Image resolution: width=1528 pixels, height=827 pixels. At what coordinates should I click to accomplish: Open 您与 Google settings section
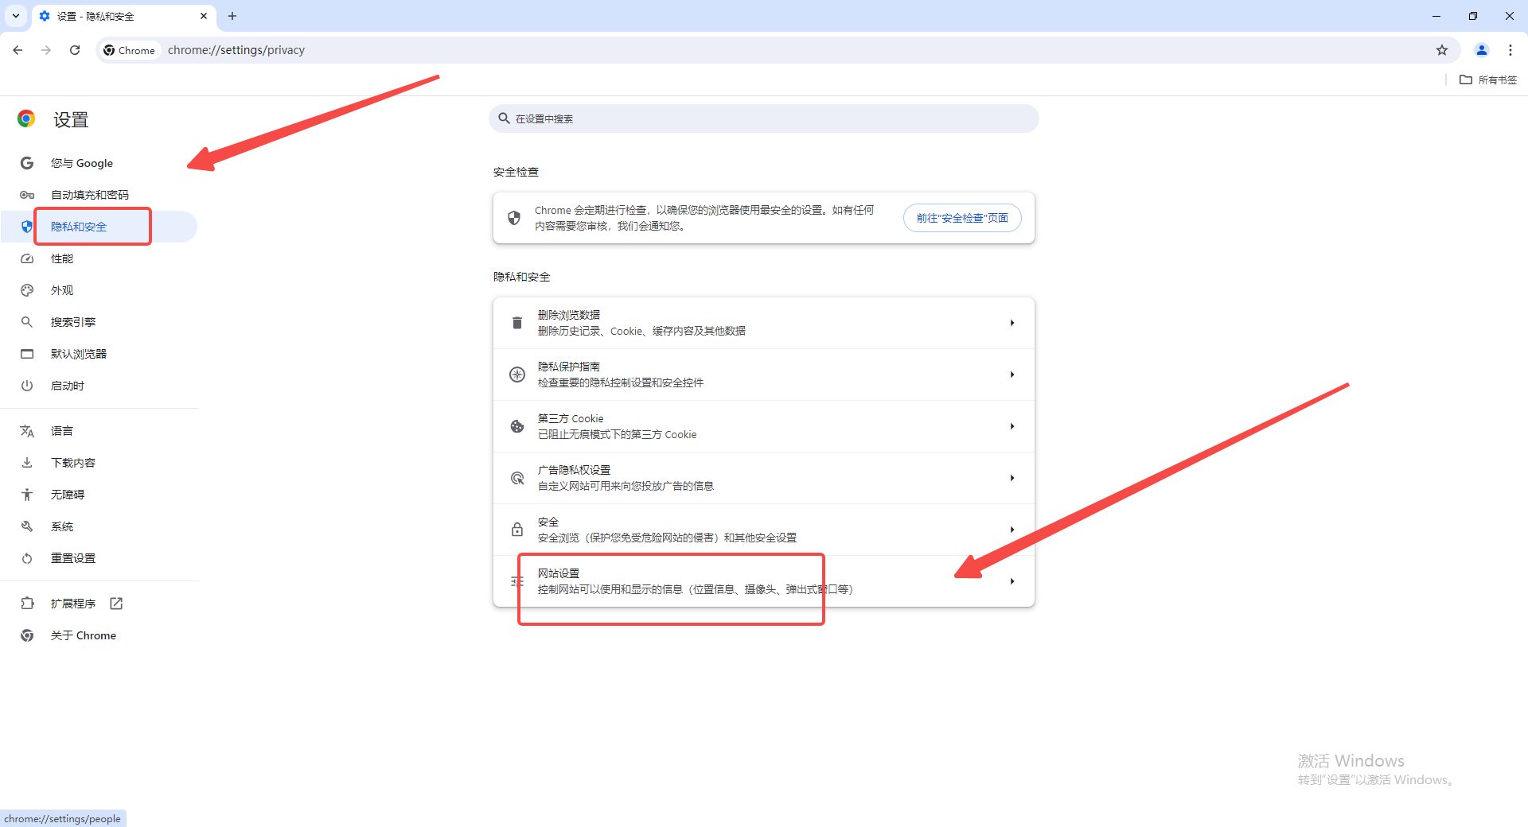click(99, 163)
